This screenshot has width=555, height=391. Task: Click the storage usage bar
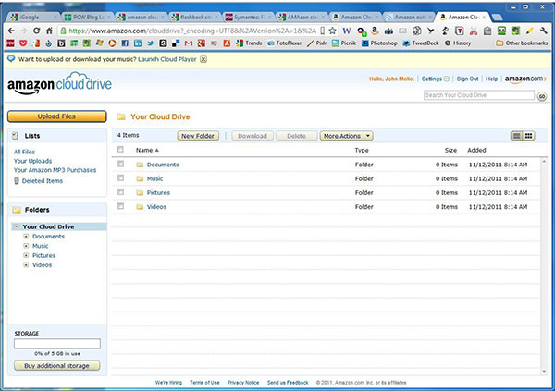[x=57, y=344]
